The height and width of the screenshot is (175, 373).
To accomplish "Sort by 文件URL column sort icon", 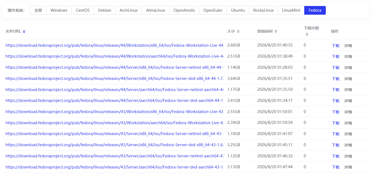I will tap(24, 32).
